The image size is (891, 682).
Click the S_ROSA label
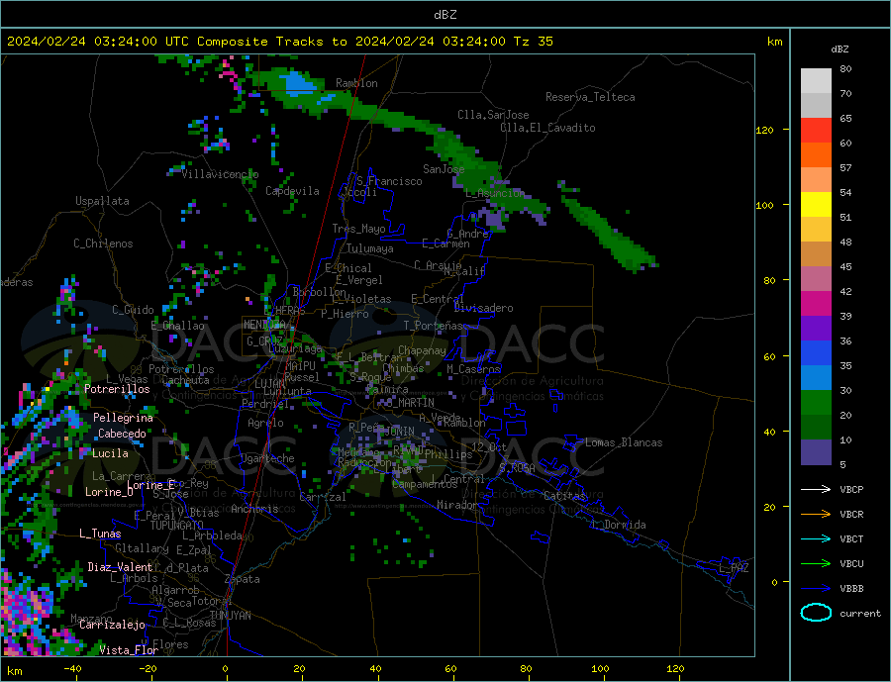pos(517,468)
